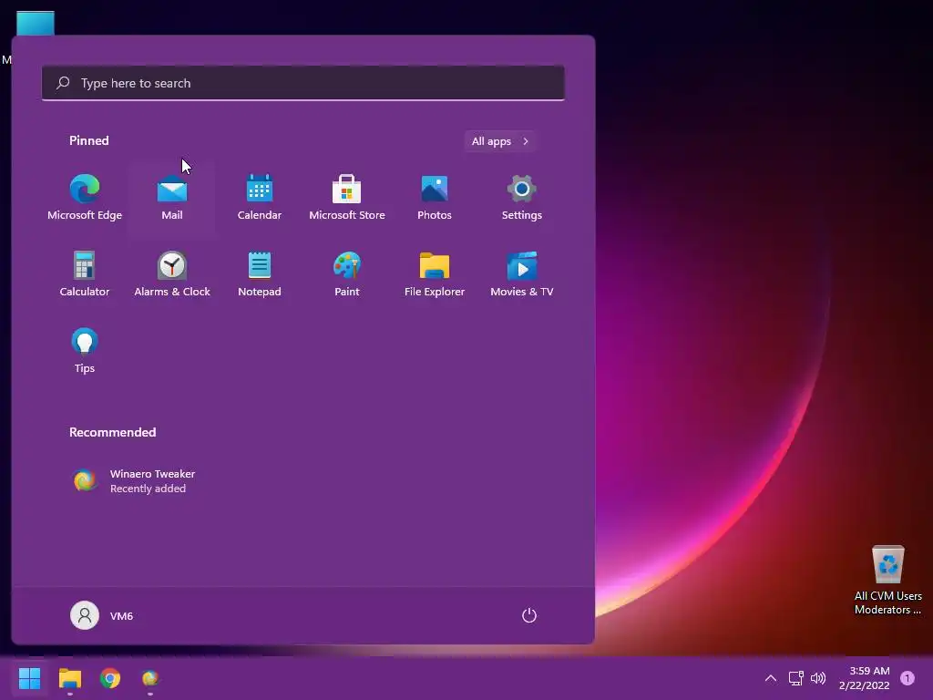Launch the Paint app

(x=347, y=274)
